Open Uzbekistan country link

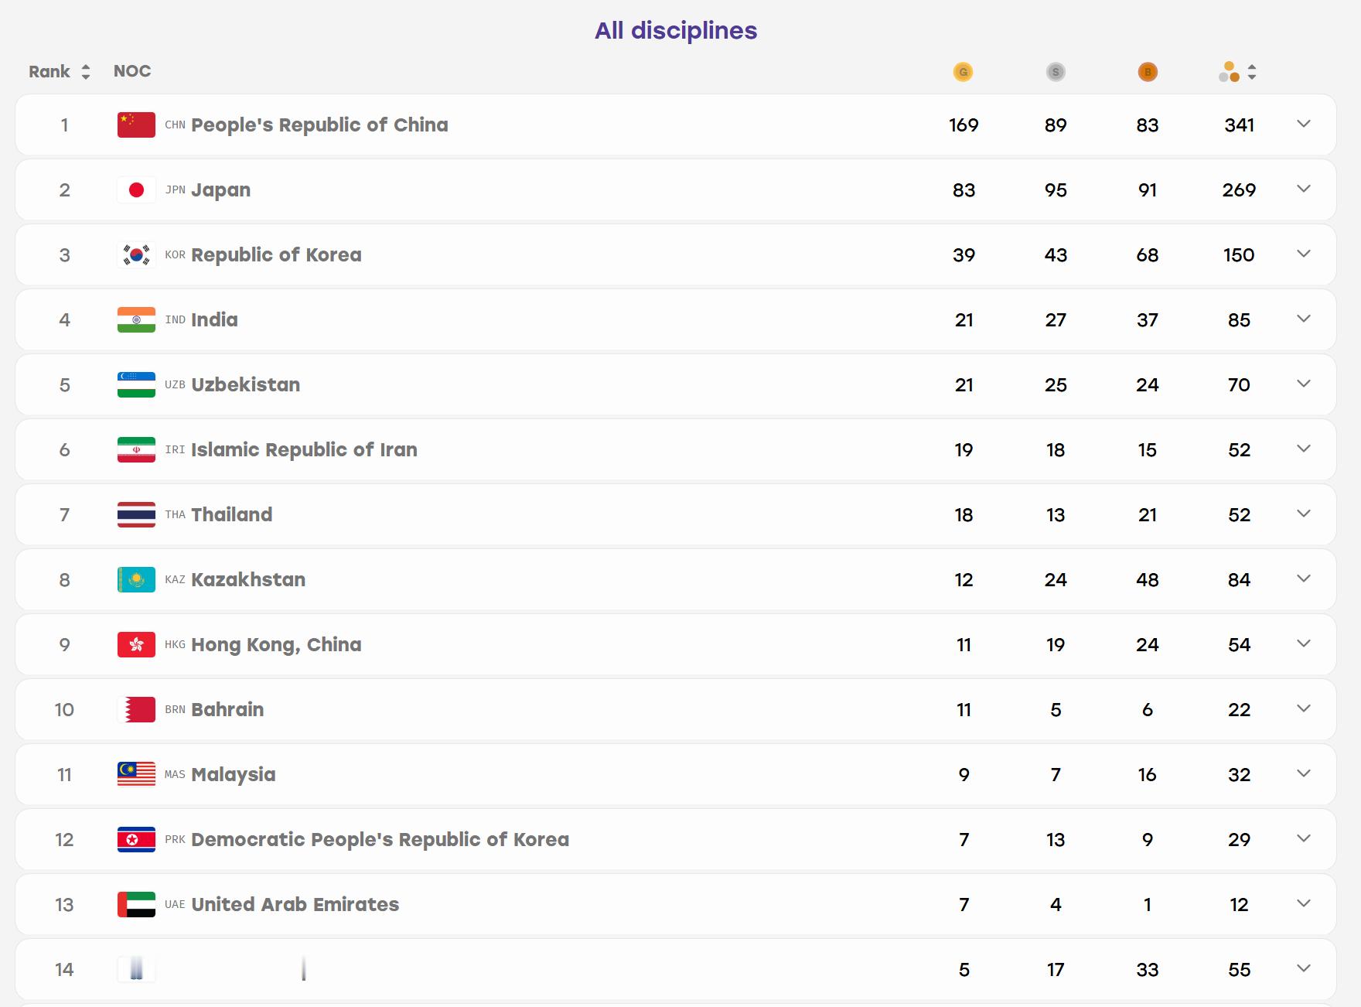click(x=245, y=384)
